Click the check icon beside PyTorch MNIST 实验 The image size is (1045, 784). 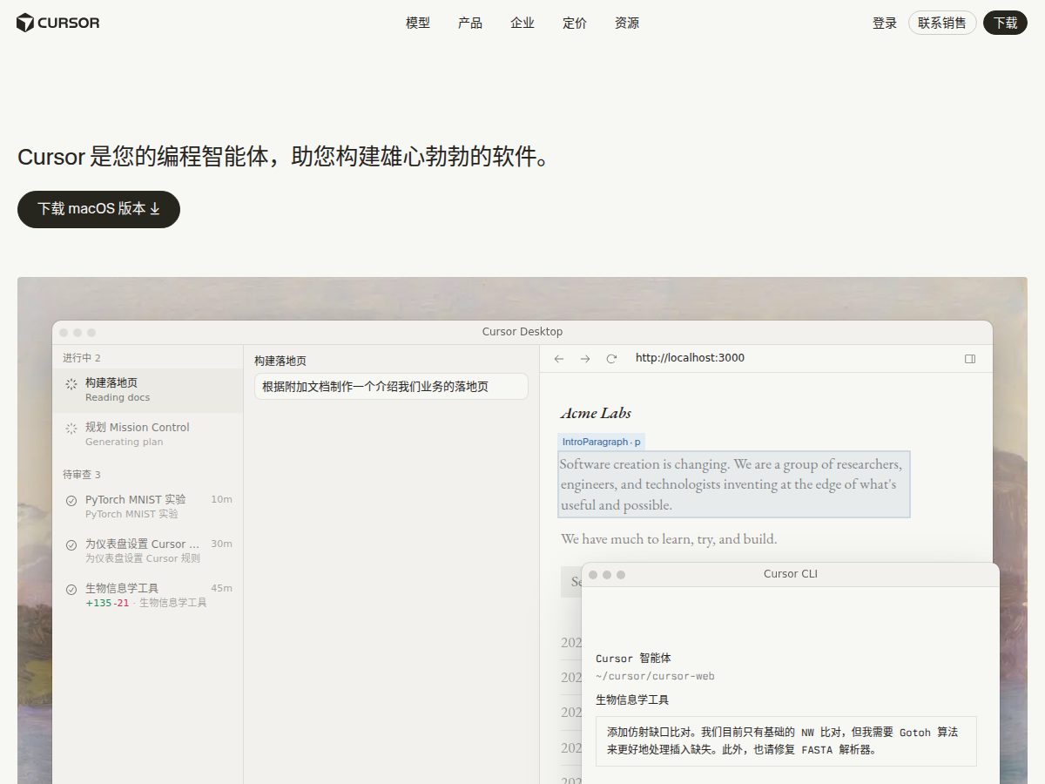click(x=71, y=500)
